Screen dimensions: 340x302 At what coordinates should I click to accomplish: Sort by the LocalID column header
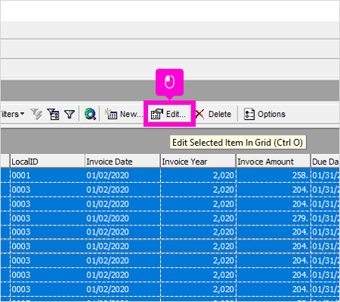pos(47,162)
